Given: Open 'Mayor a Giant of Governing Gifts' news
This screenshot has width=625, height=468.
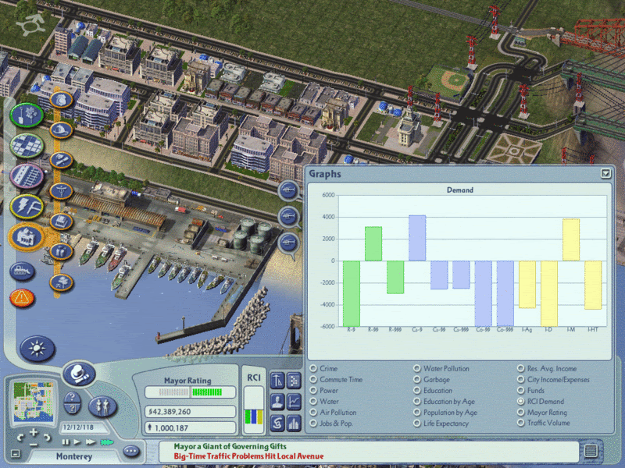Looking at the screenshot, I should pos(230,446).
